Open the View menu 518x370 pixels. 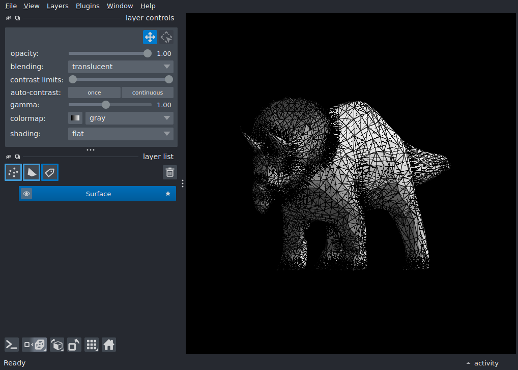32,6
